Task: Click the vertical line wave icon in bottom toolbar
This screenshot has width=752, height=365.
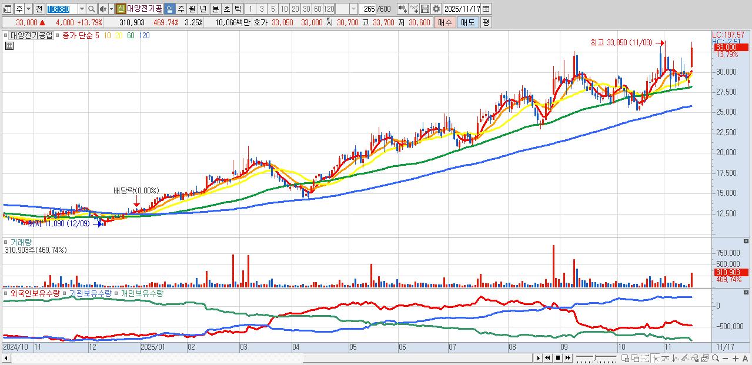Action: point(675,359)
